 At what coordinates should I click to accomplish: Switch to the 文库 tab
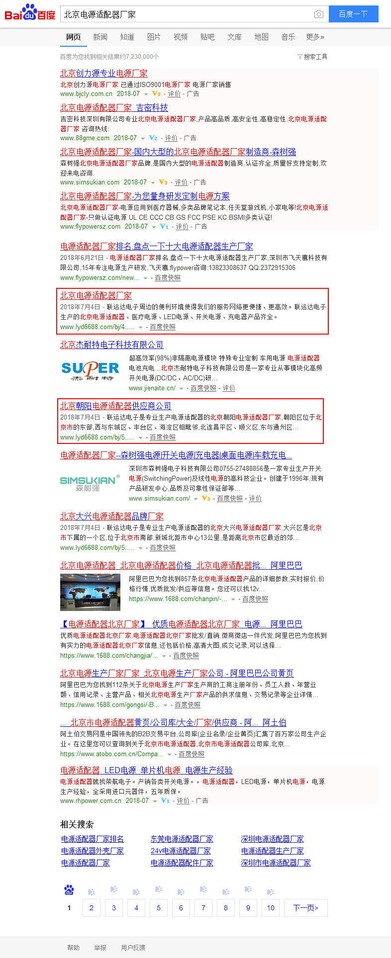[x=234, y=37]
